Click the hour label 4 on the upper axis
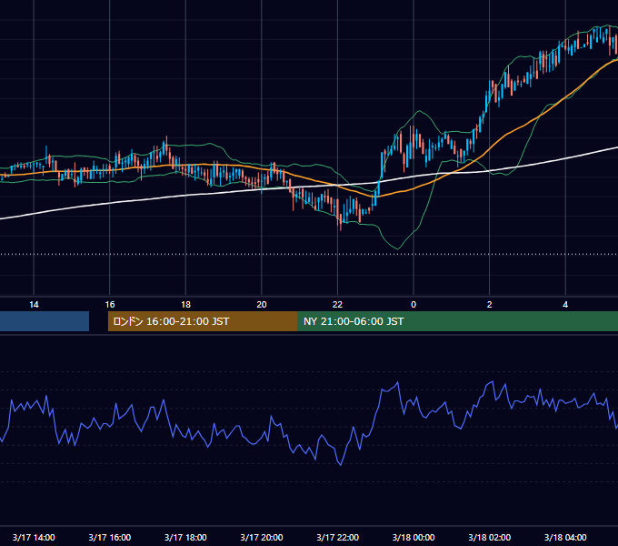The height and width of the screenshot is (546, 618). 565,305
